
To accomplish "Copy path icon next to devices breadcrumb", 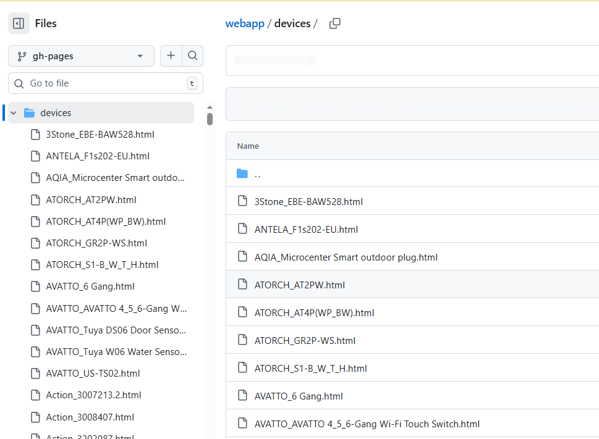I will coord(334,23).
